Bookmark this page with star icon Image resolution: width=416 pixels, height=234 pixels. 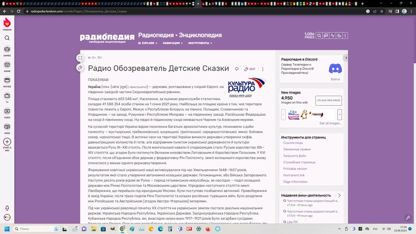[382, 12]
